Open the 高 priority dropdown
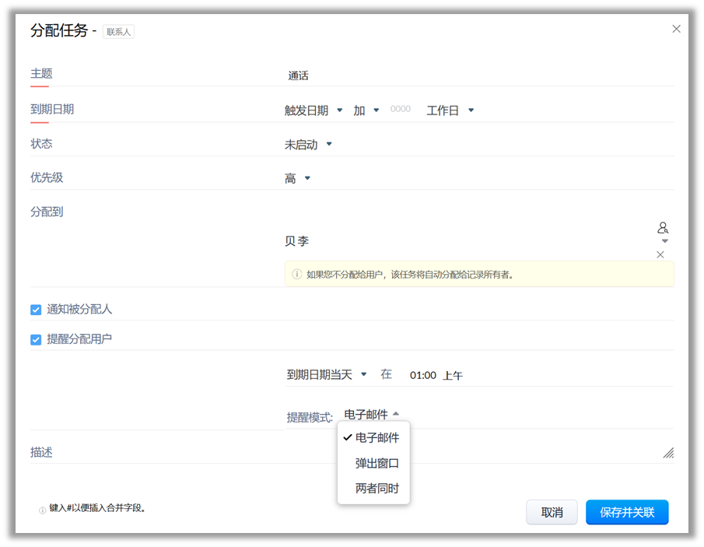This screenshot has width=704, height=547. point(297,179)
